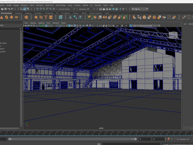The image size is (193, 145).
Task: Toggle the highlighted wireframe on shaded icon
Action: tap(75, 25)
